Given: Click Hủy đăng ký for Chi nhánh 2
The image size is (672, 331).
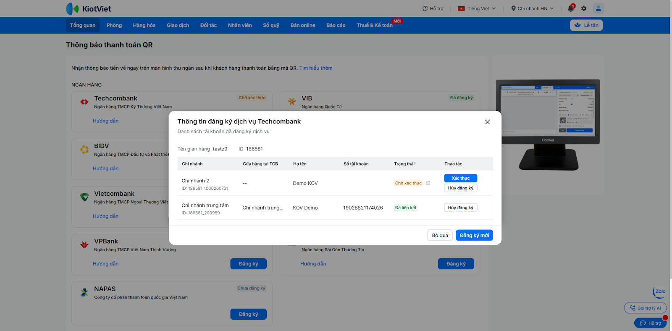Looking at the screenshot, I should (461, 188).
